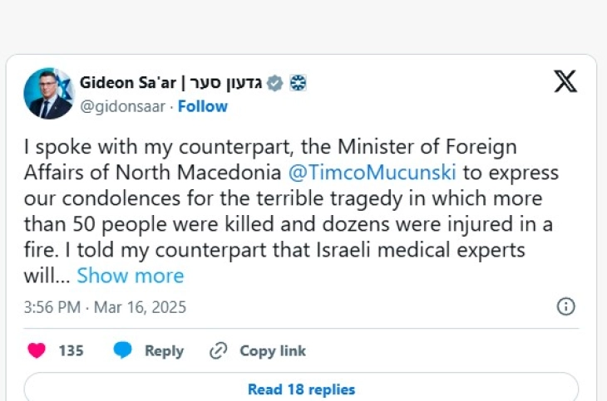Open the @gidonsaar handle link
Viewport: 607px width, 401px height.
(x=123, y=106)
